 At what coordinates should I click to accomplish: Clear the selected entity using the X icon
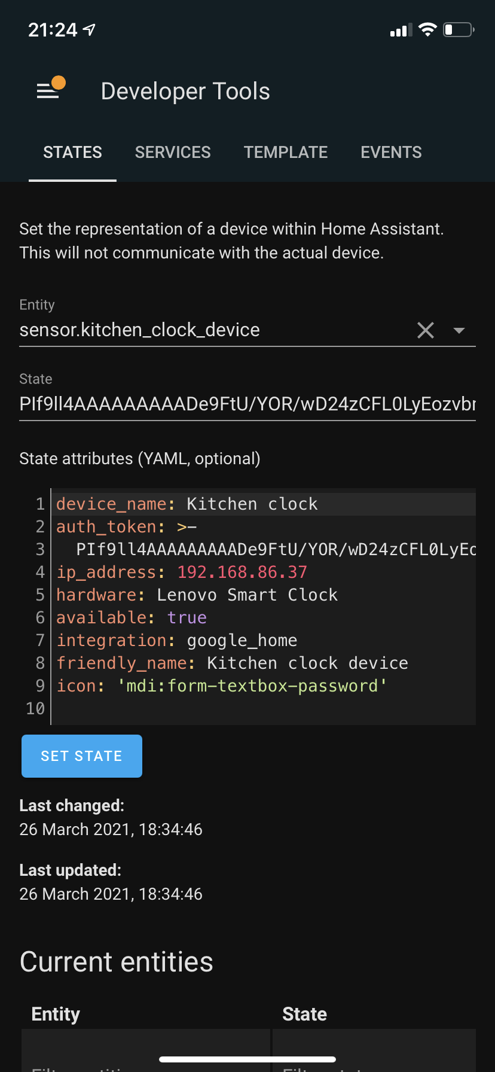[x=425, y=330]
